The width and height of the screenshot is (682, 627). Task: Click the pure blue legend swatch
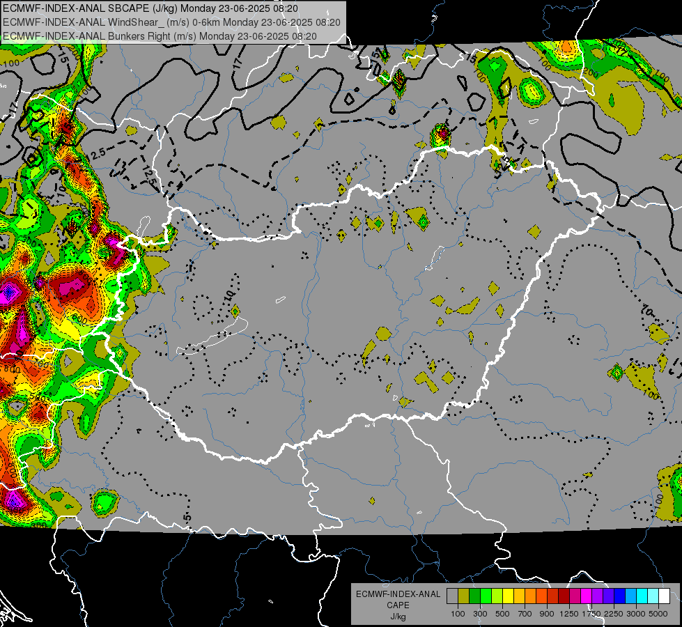pyautogui.click(x=620, y=596)
